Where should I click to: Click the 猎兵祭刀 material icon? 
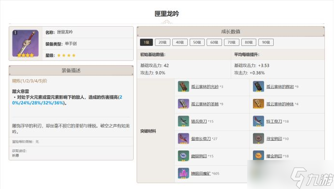[x=183, y=121]
